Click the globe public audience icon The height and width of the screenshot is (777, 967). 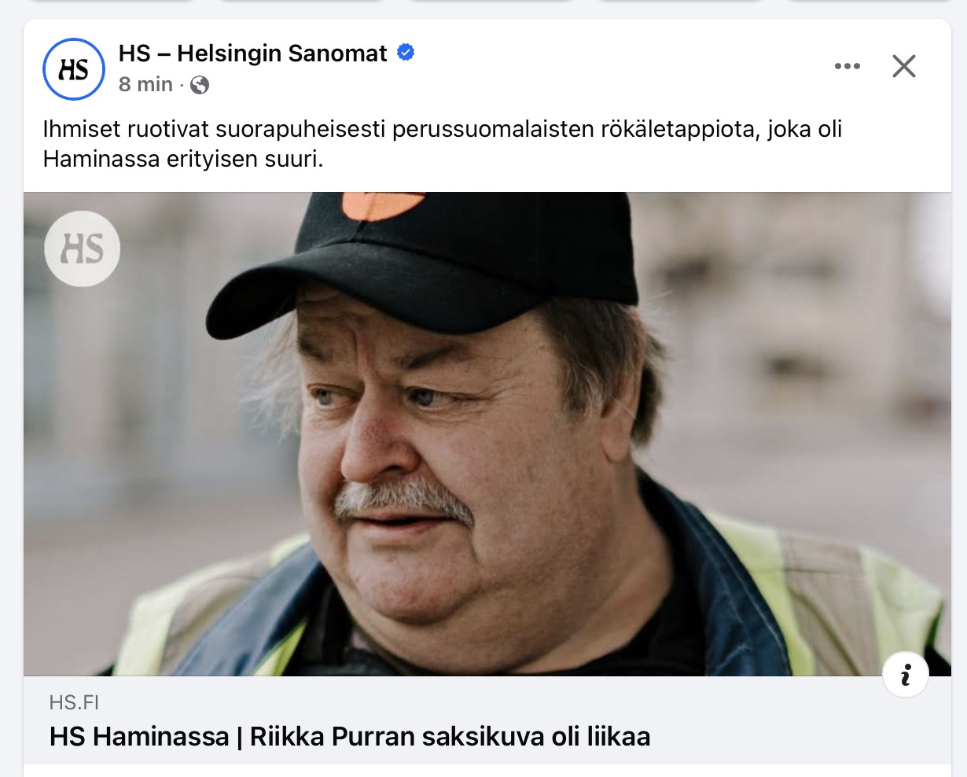point(200,85)
